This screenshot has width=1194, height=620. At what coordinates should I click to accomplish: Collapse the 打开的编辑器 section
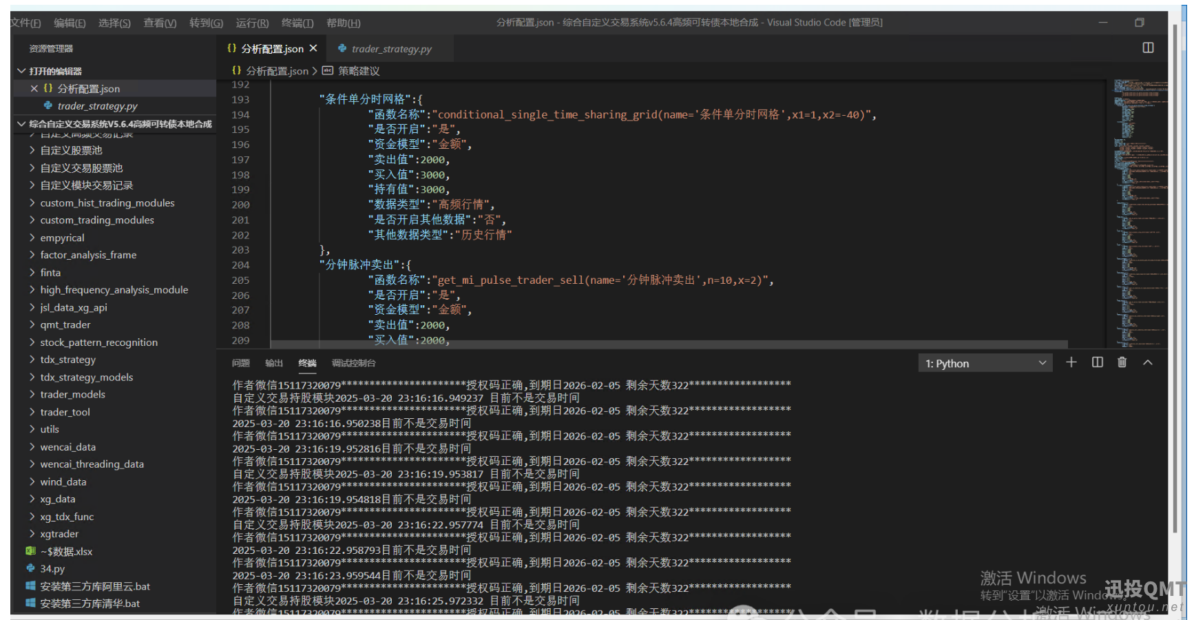pyautogui.click(x=22, y=71)
